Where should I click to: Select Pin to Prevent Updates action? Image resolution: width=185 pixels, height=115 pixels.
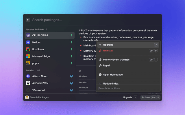(x=128, y=60)
